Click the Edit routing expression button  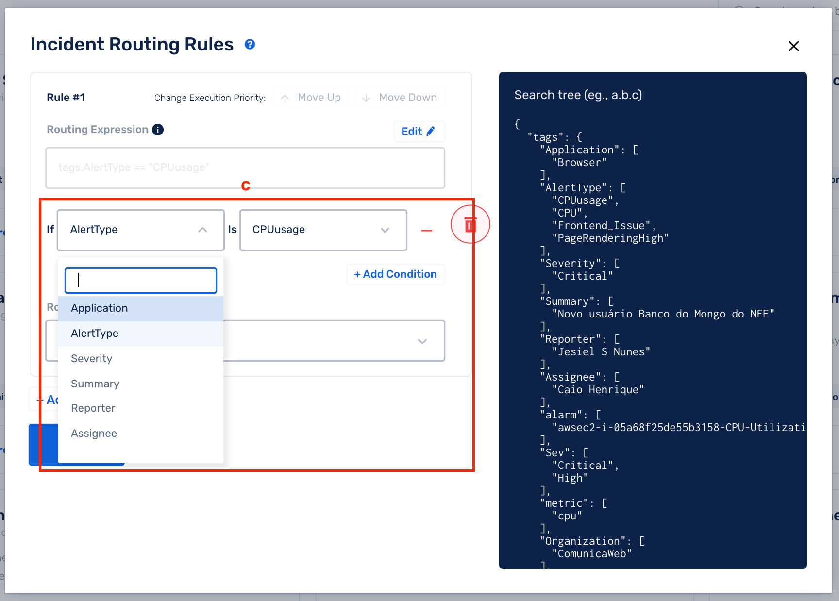pyautogui.click(x=419, y=132)
